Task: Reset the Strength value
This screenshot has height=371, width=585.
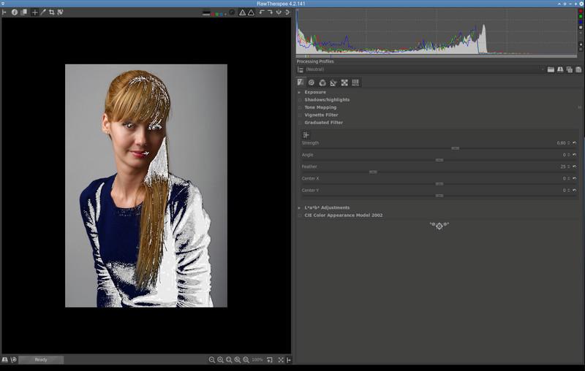Action: pyautogui.click(x=575, y=142)
